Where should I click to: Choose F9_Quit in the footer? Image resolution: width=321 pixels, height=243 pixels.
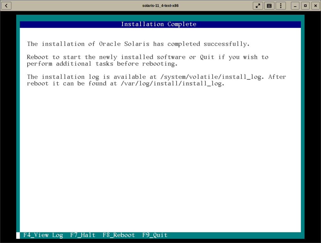click(155, 235)
